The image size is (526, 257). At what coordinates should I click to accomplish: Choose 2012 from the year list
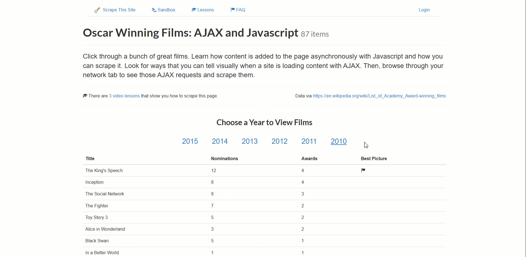(279, 141)
